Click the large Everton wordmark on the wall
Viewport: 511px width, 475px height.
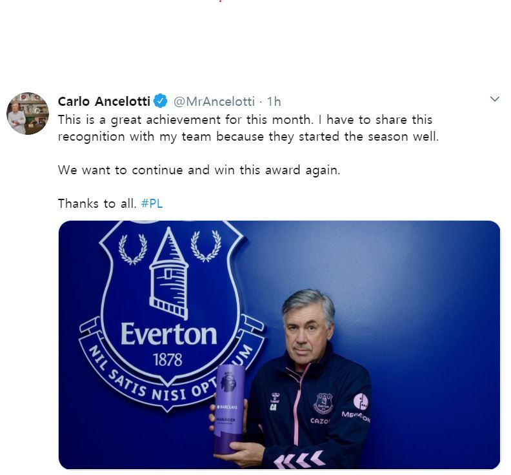click(x=168, y=334)
